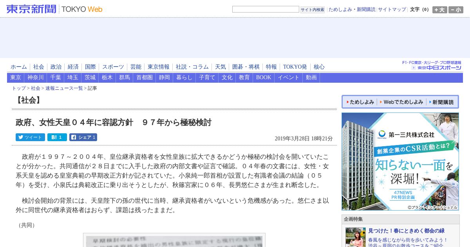Open the サイトマップ link
Screen dimensions: 470x247
coord(392,9)
